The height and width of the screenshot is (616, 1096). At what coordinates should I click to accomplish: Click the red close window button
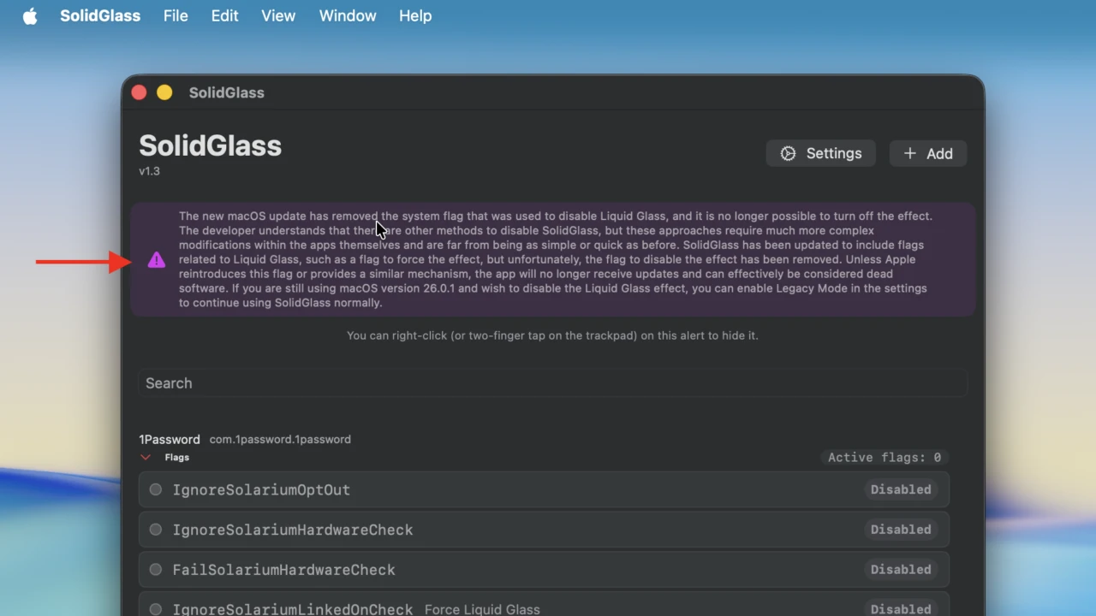click(x=139, y=92)
